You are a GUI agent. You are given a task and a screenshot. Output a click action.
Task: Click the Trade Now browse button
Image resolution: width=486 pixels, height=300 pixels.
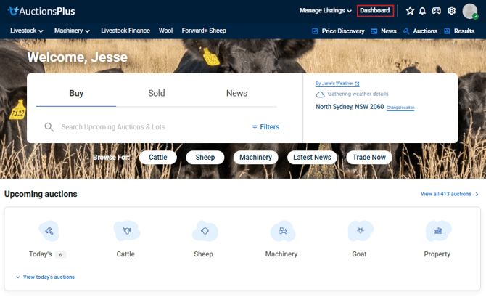369,157
